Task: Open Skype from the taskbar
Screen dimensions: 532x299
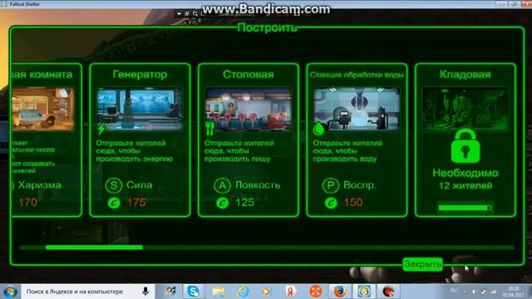Action: point(193,292)
